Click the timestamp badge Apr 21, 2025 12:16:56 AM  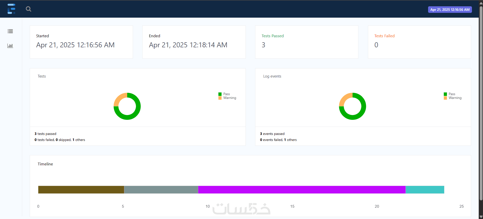(450, 10)
